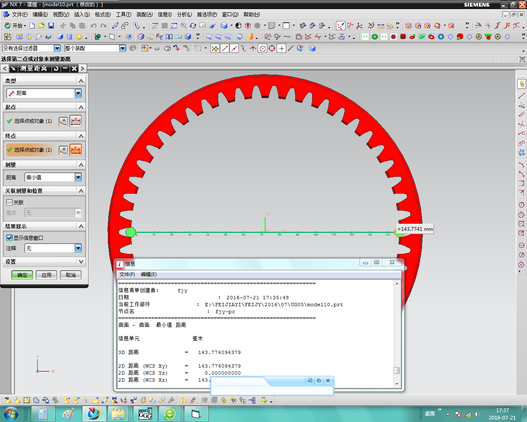The width and height of the screenshot is (527, 422).
Task: Click the Undo arrow icon
Action: (x=94, y=26)
